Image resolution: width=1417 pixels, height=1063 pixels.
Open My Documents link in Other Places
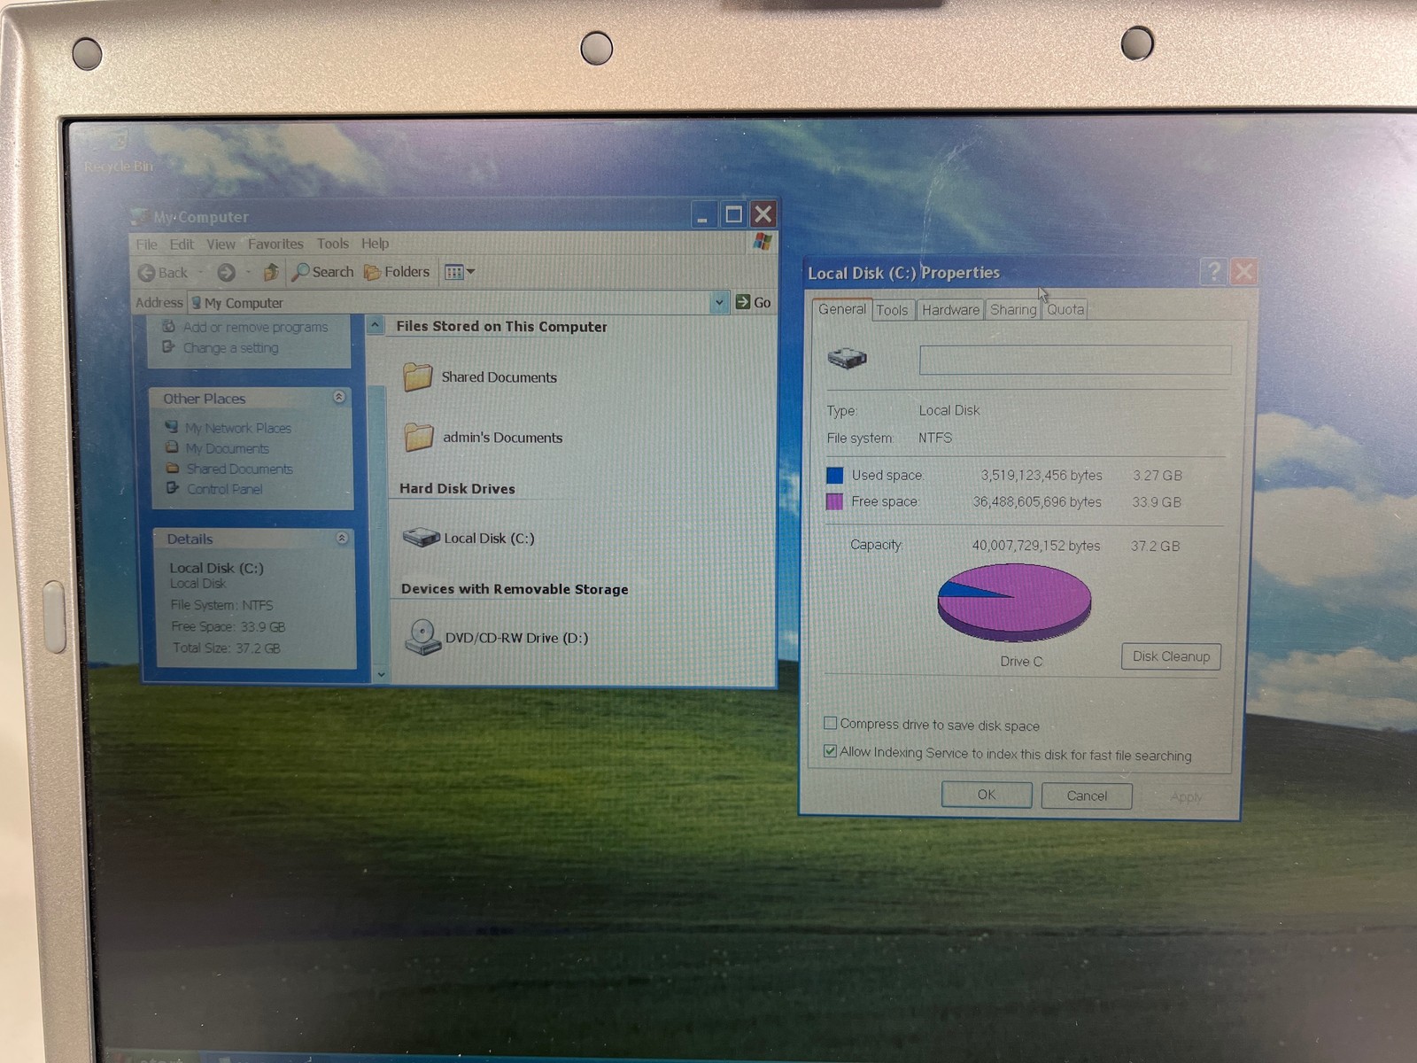pyautogui.click(x=227, y=448)
